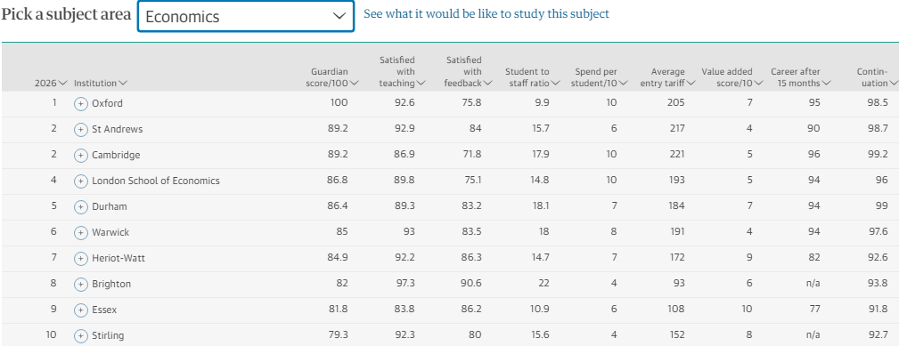Image resolution: width=899 pixels, height=346 pixels.
Task: Open the Economics subject area dropdown
Action: tap(245, 17)
